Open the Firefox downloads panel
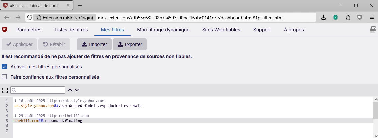 [323, 17]
